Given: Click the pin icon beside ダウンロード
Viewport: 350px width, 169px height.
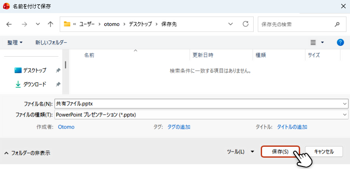Looking at the screenshot, I should pyautogui.click(x=58, y=84).
